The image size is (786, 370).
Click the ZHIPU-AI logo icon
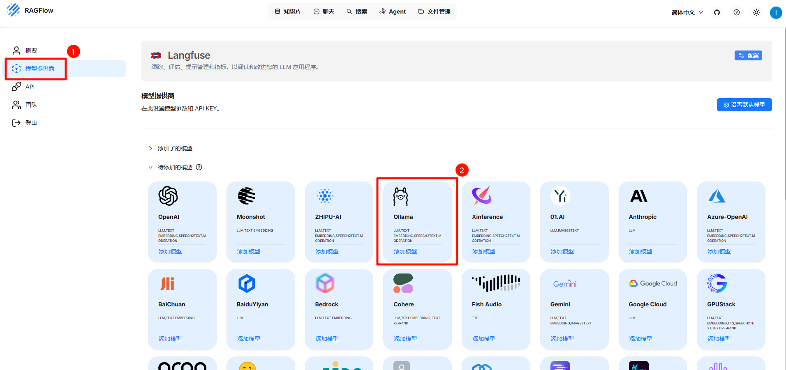coord(325,196)
